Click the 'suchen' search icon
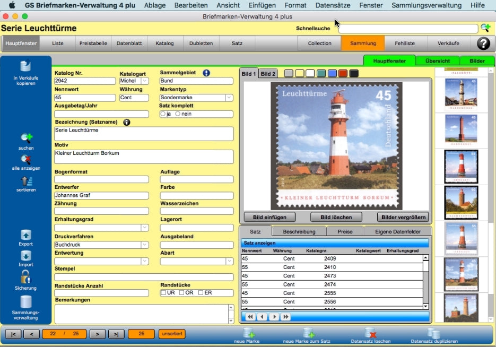Image resolution: width=496 pixels, height=347 pixels. point(26,138)
